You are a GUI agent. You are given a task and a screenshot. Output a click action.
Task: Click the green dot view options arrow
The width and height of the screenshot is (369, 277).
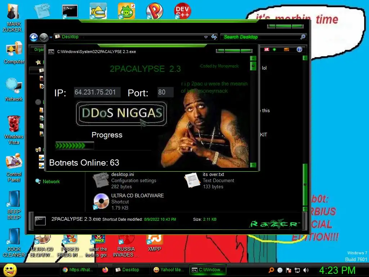coord(274,49)
